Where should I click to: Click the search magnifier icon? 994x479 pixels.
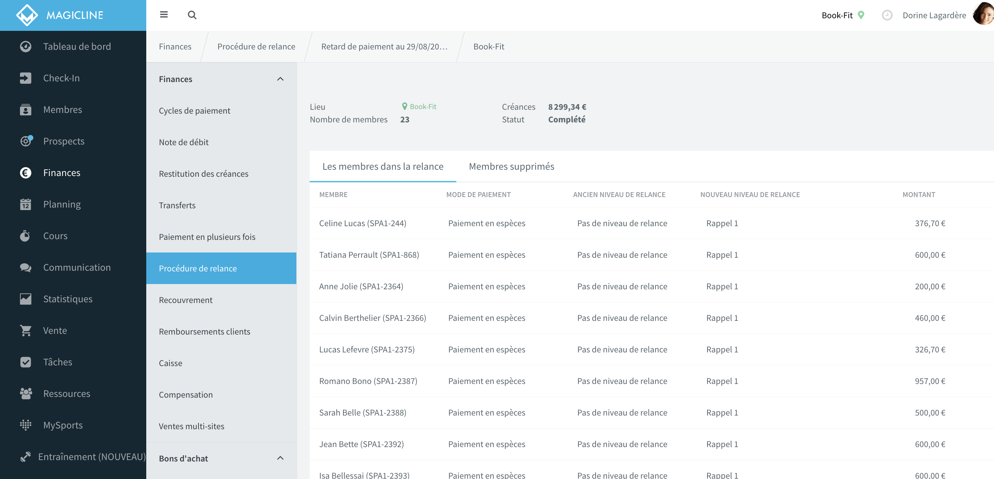point(192,15)
